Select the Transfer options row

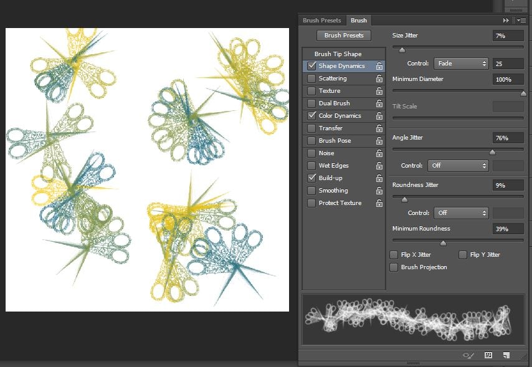344,128
